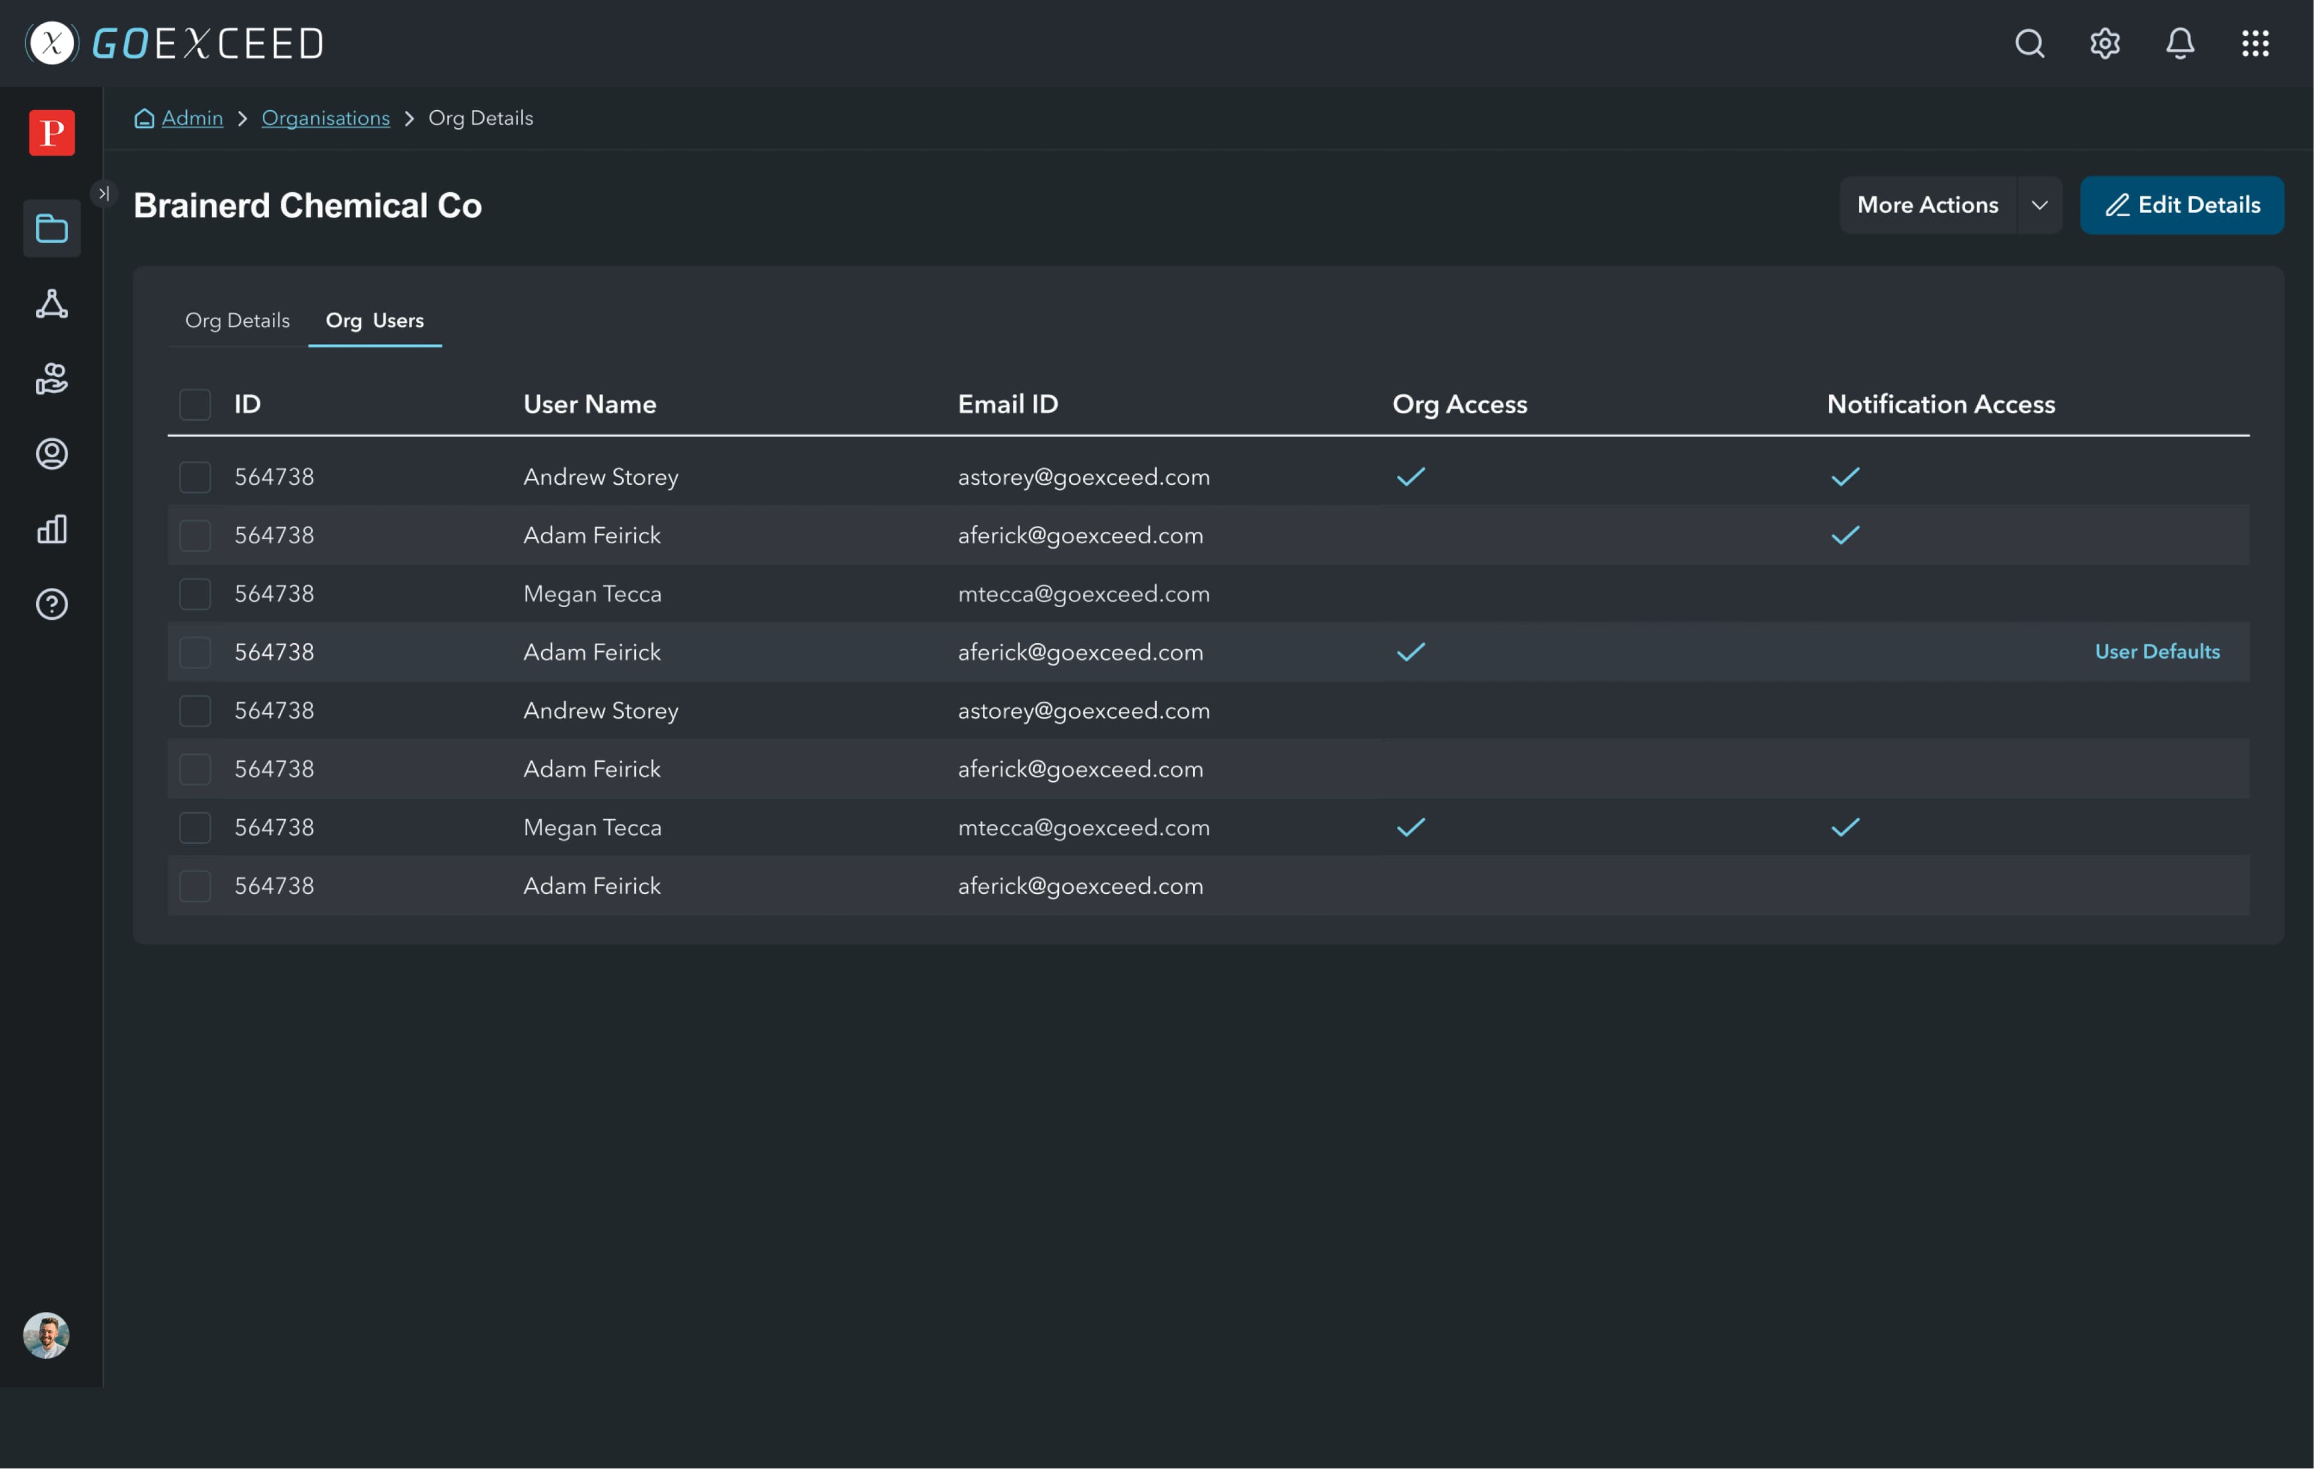Click the home icon in breadcrumb

click(144, 118)
